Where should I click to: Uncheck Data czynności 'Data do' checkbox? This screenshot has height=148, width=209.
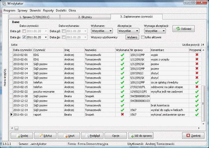[x=24, y=37]
